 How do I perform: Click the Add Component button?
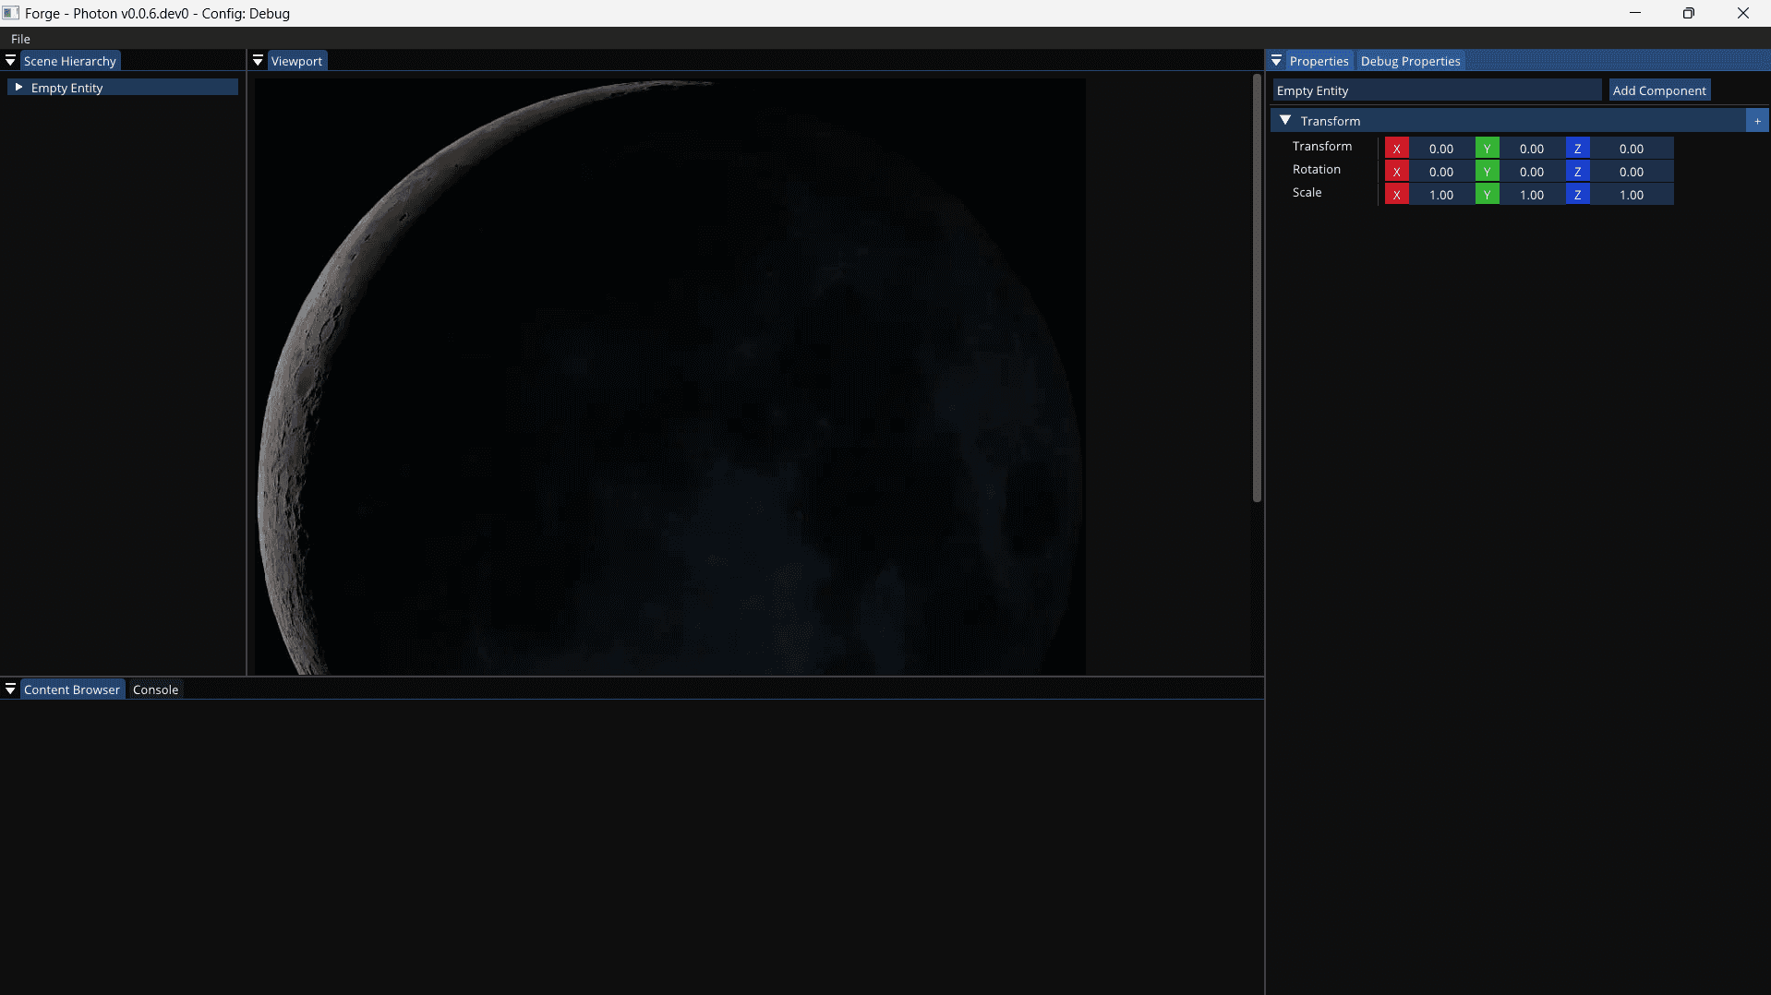(1658, 90)
